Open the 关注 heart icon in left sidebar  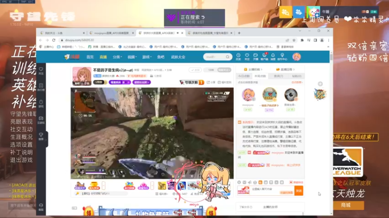[x=41, y=71]
